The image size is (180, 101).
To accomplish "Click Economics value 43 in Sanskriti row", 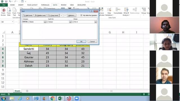I will click(x=83, y=49).
